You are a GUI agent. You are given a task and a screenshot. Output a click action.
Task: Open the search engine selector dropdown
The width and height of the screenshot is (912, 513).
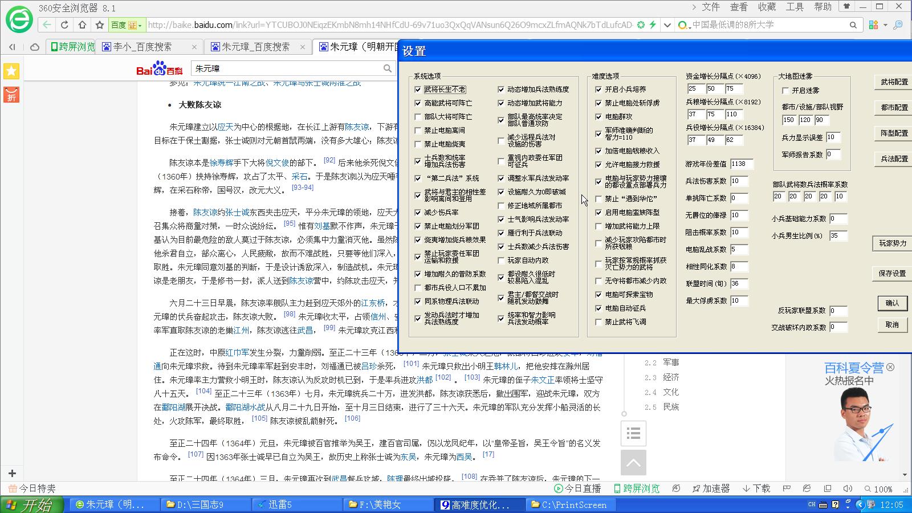(685, 26)
